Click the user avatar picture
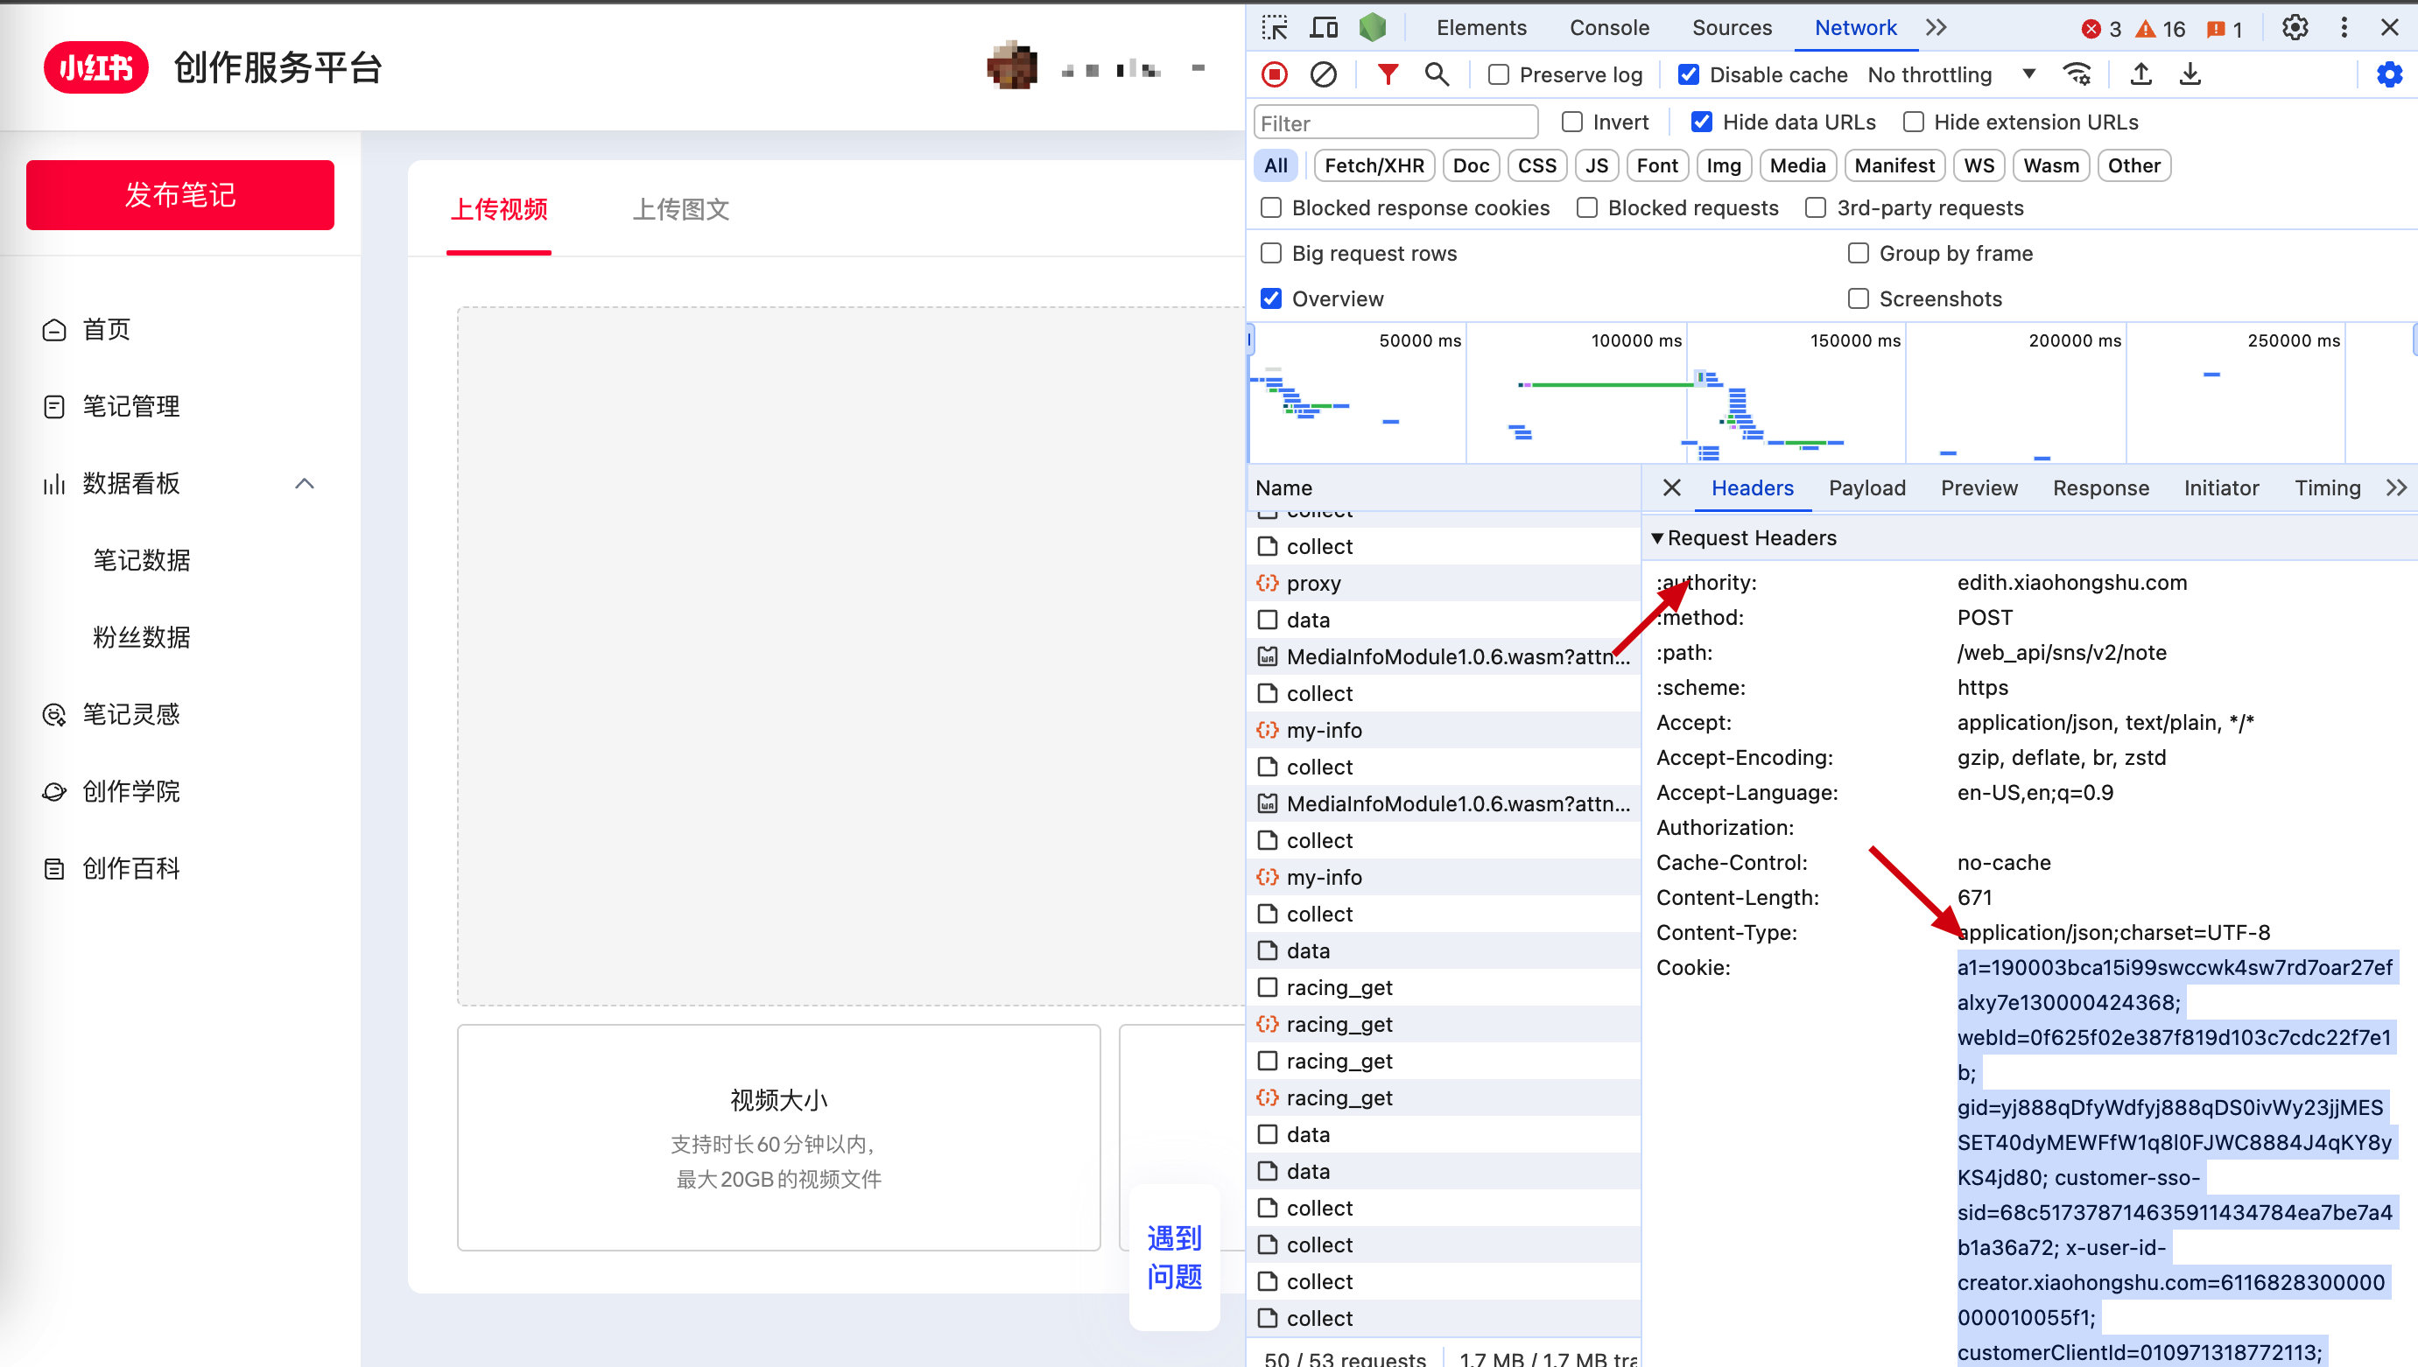This screenshot has height=1367, width=2418. pyautogui.click(x=1012, y=66)
